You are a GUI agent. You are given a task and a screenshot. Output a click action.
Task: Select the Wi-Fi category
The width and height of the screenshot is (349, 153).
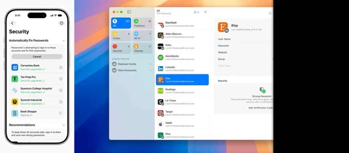point(142,36)
